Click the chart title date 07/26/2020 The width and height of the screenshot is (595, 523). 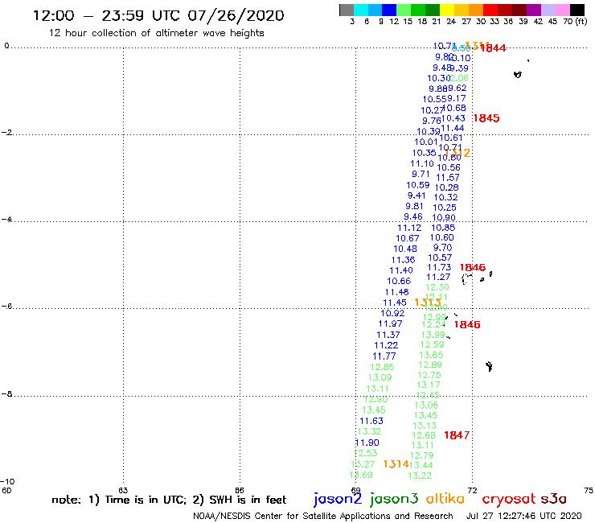(x=236, y=15)
